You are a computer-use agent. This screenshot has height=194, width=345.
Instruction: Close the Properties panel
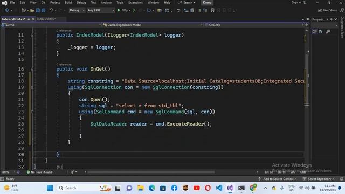click(x=336, y=19)
